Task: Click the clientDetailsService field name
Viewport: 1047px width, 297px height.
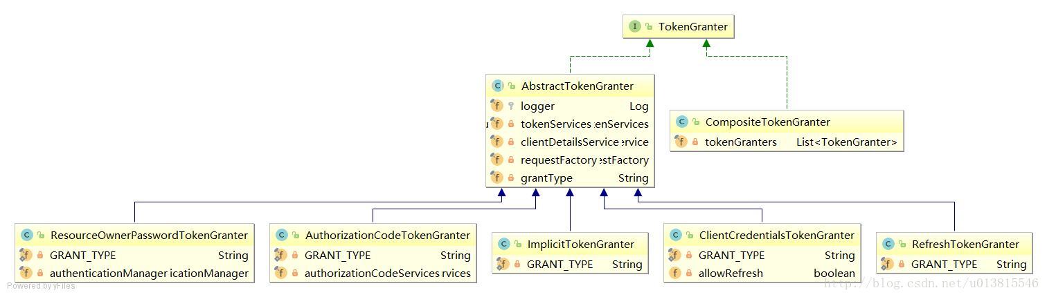Action: (569, 142)
